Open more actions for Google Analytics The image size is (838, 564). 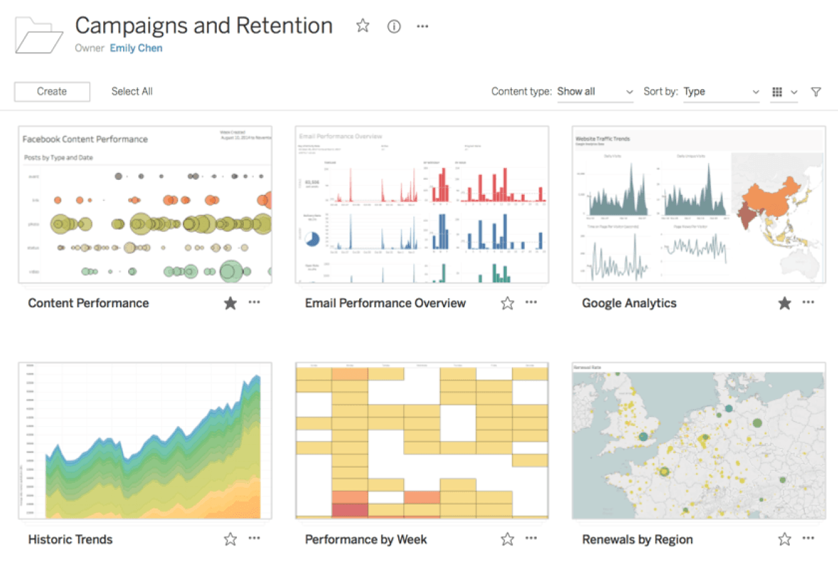point(808,302)
